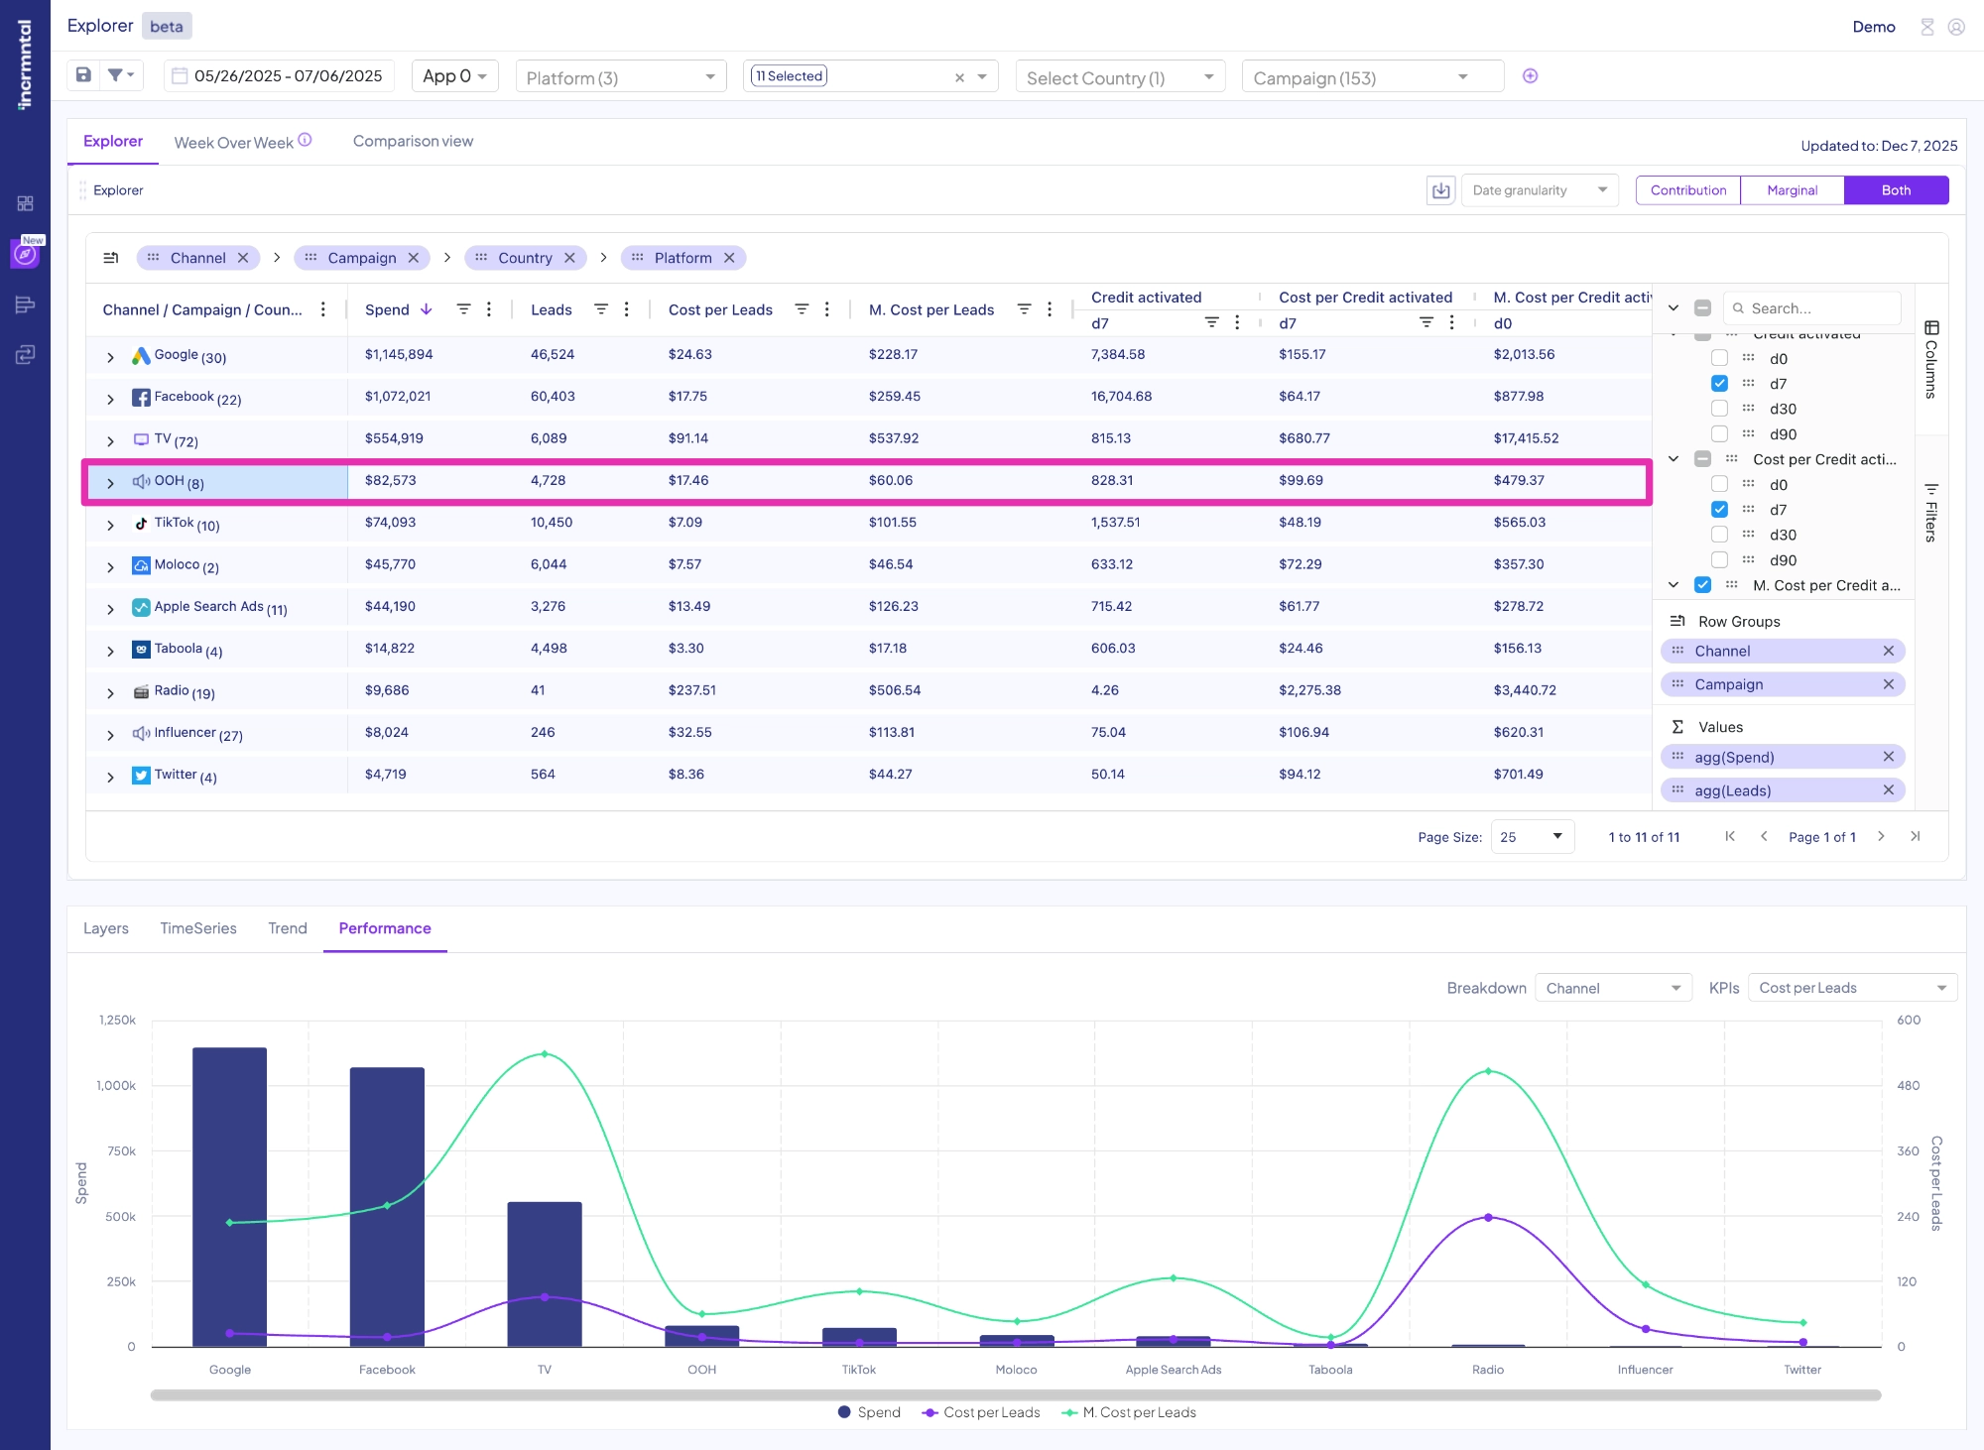Uncheck M. Cost per Credit activated checkbox
The height and width of the screenshot is (1450, 1984).
(x=1702, y=585)
